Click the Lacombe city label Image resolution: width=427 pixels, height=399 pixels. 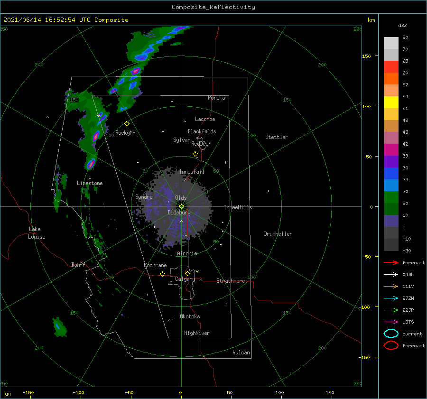tap(205, 119)
